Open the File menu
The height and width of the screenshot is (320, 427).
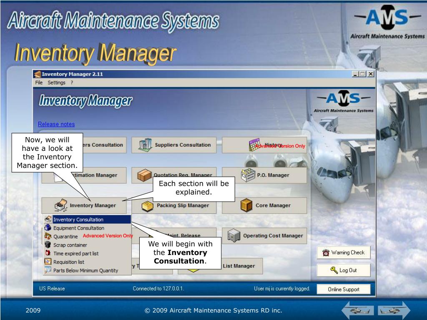[x=39, y=82]
